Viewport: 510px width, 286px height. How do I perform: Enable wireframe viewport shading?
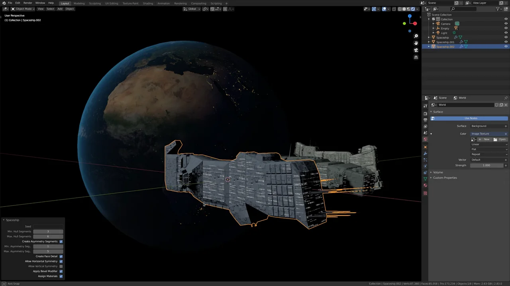click(x=400, y=9)
